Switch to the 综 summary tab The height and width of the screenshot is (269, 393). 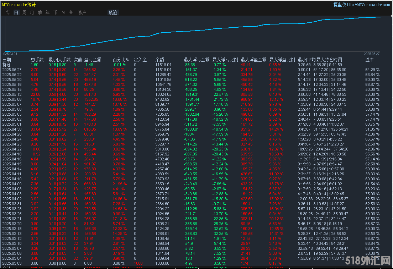8,12
